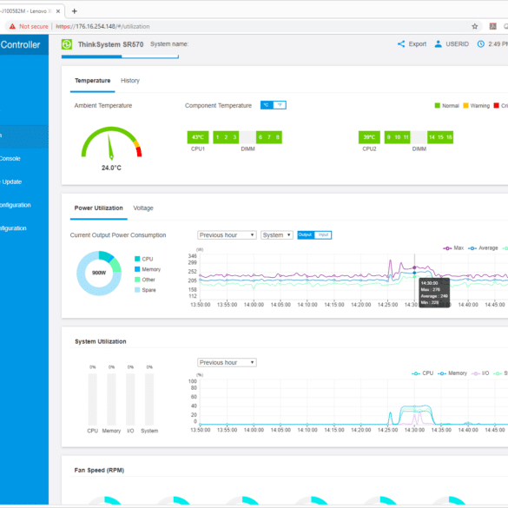This screenshot has width=508, height=508.
Task: Open Console item in sidebar
Action: click(10, 158)
